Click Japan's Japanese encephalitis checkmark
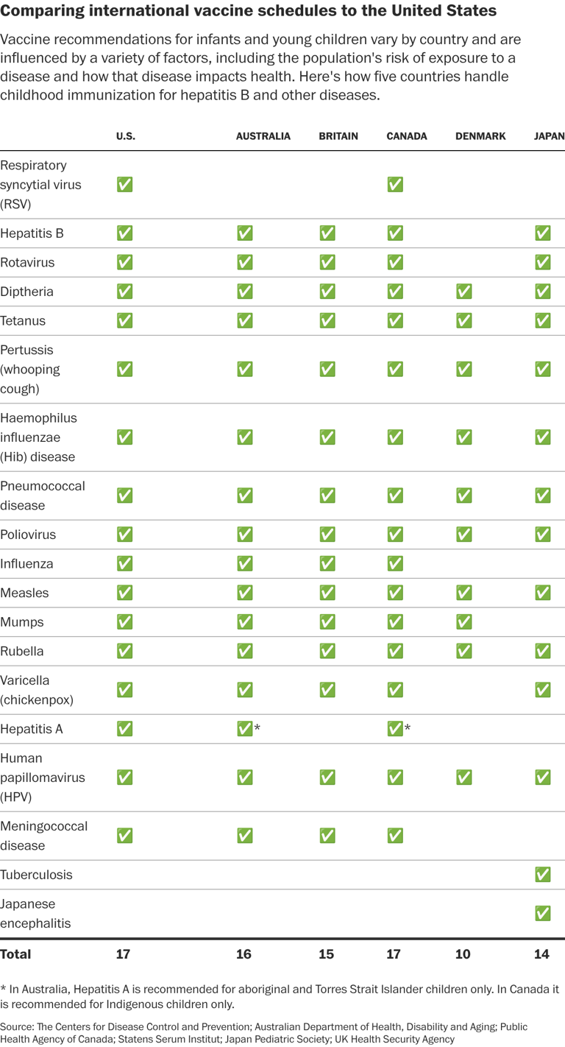565x1047 pixels. click(543, 913)
